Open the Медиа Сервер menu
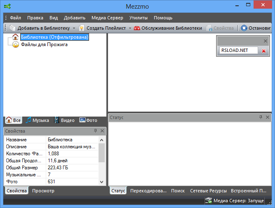 pyautogui.click(x=107, y=18)
